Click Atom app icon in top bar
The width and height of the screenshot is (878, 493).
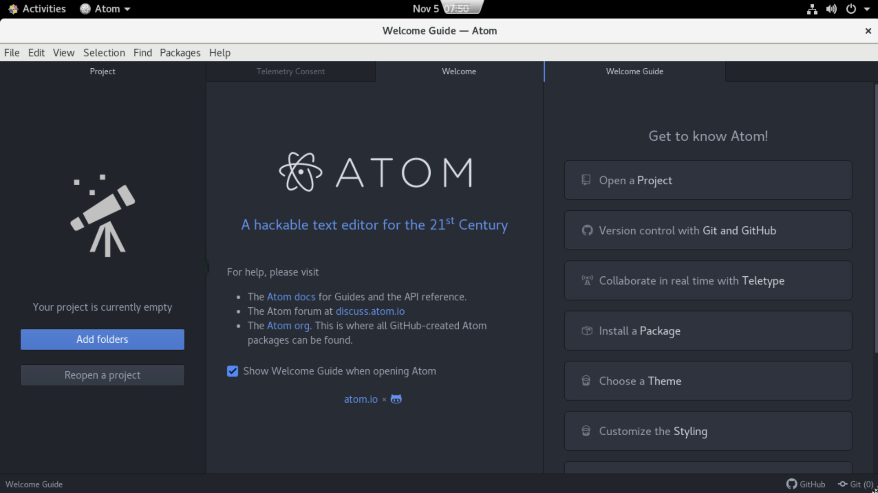[x=85, y=9]
